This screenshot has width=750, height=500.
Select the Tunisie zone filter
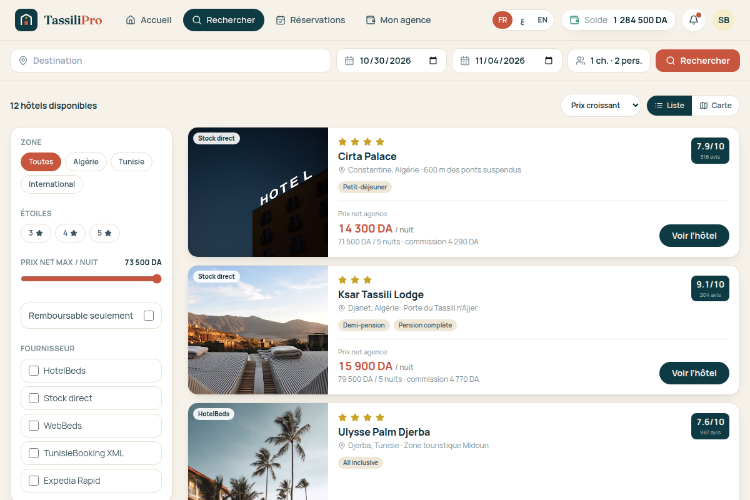tap(131, 162)
